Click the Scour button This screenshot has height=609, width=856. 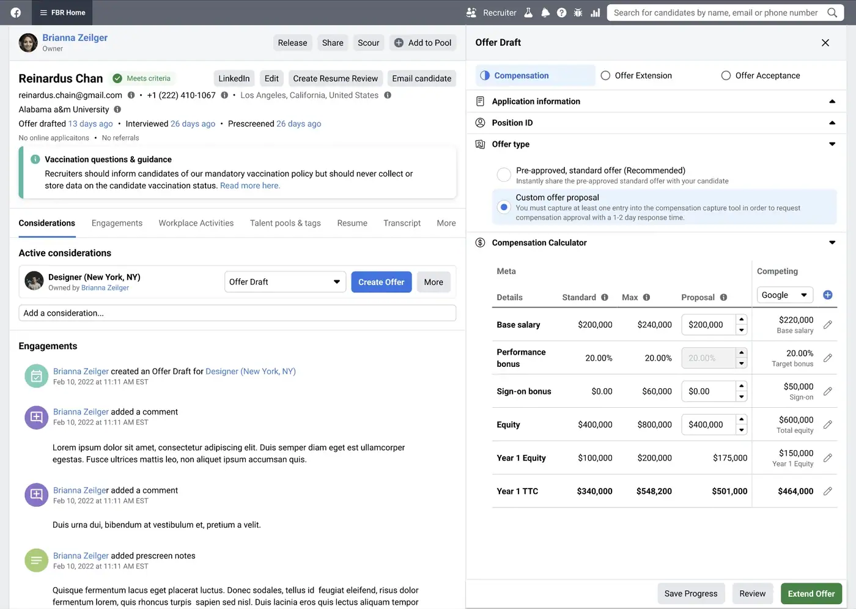369,43
